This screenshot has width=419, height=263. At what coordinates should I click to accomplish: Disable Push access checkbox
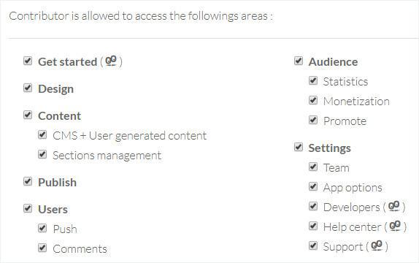pos(42,228)
